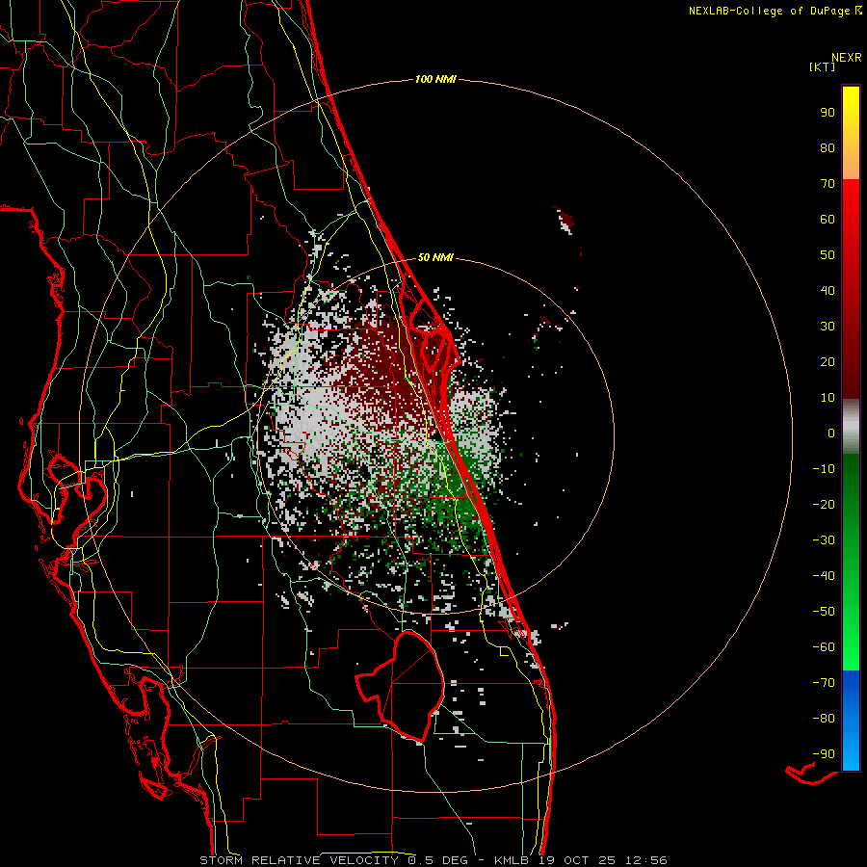Click the 50 value on velocity scale
This screenshot has height=867, width=867.
pos(828,255)
